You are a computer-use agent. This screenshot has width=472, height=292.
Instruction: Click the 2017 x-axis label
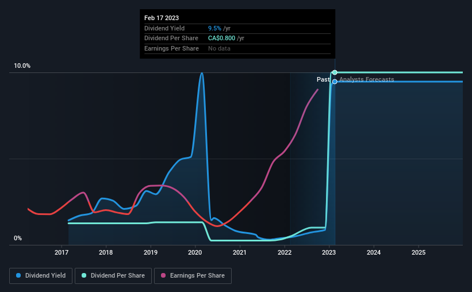(x=62, y=252)
